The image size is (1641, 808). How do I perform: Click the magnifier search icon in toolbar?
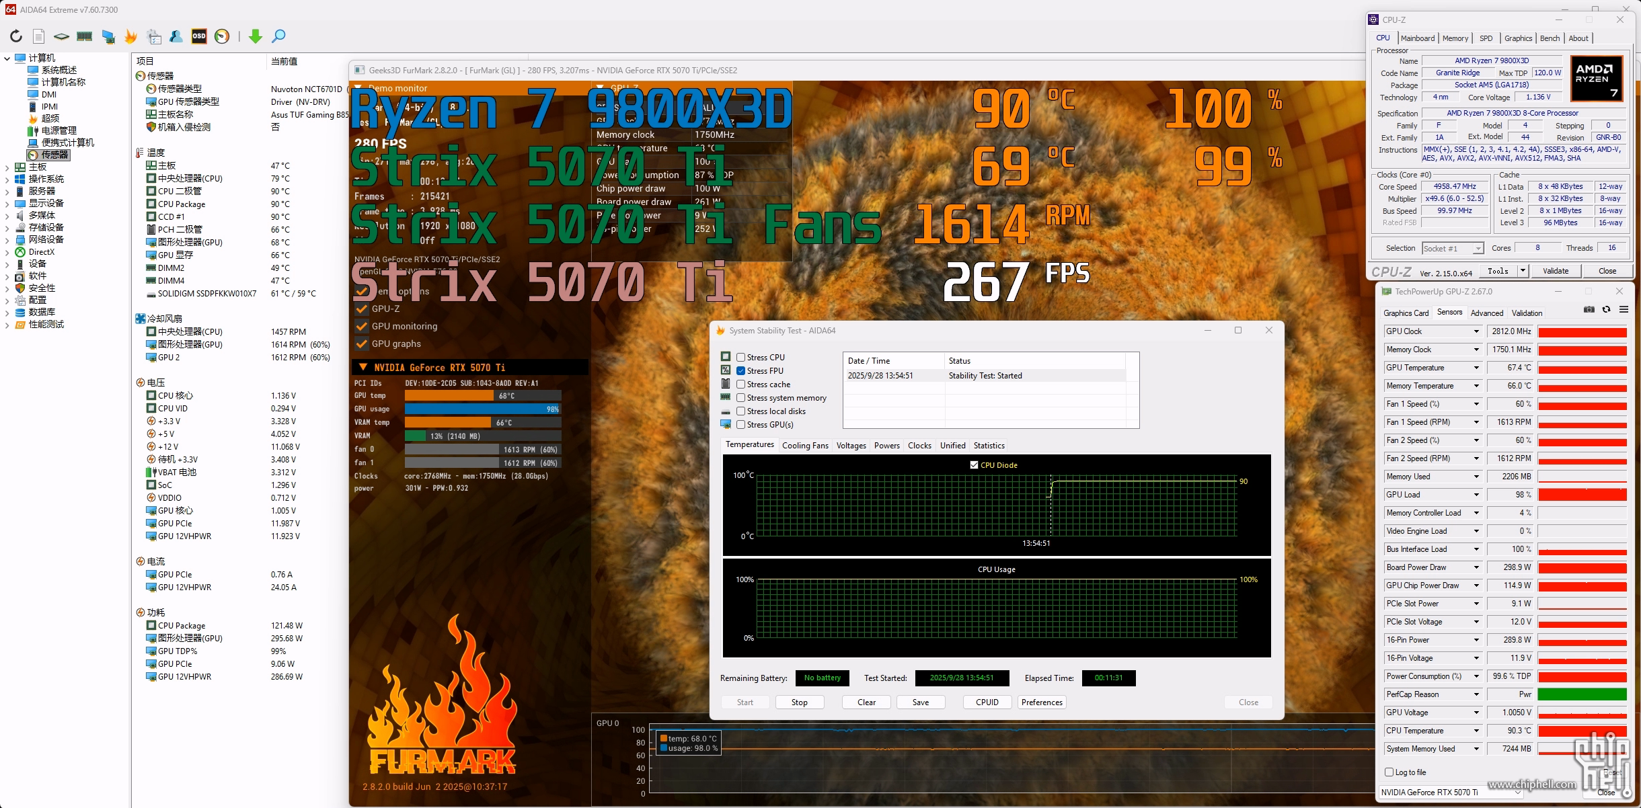278,36
